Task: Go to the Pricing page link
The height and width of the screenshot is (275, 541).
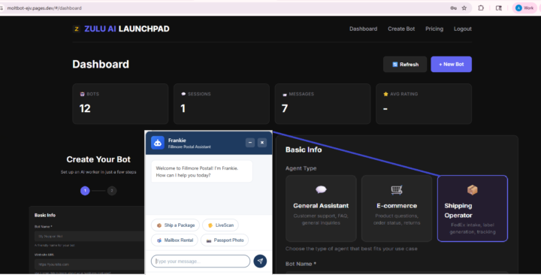Action: pos(434,29)
